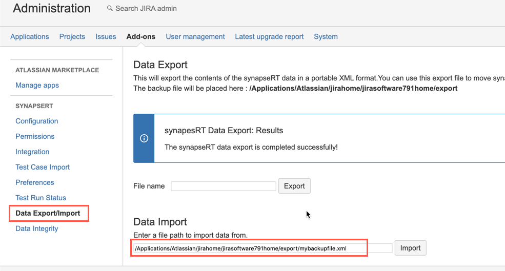Open Preferences in sidebar
Screen dimensions: 505x271
coord(35,182)
